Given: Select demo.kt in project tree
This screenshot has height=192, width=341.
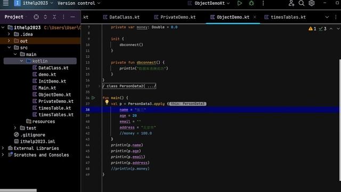Looking at the screenshot, I should (x=44, y=75).
